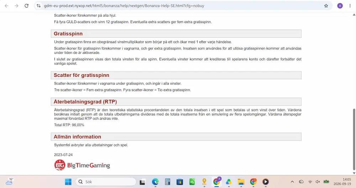Toggle the muted volume icon
Screen dimensions: 356x188
[318, 182]
